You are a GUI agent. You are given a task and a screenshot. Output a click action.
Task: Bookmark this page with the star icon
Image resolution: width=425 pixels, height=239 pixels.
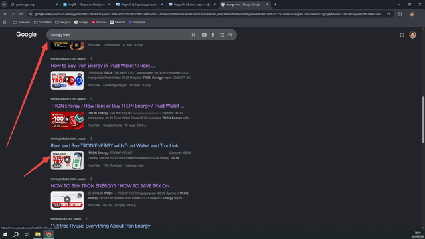click(x=388, y=14)
